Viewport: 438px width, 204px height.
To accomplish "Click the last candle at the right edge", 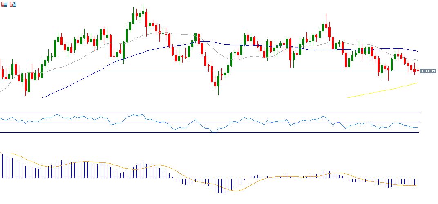I will (x=418, y=70).
